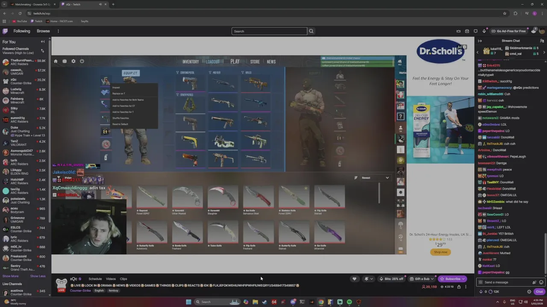
Task: Open the user avatar menu
Action: pos(542,31)
